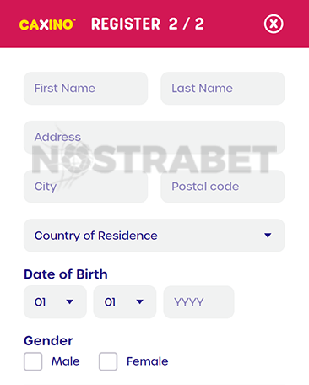Click the REGISTER 2 / 2 header title
The width and height of the screenshot is (309, 385).
[x=148, y=24]
